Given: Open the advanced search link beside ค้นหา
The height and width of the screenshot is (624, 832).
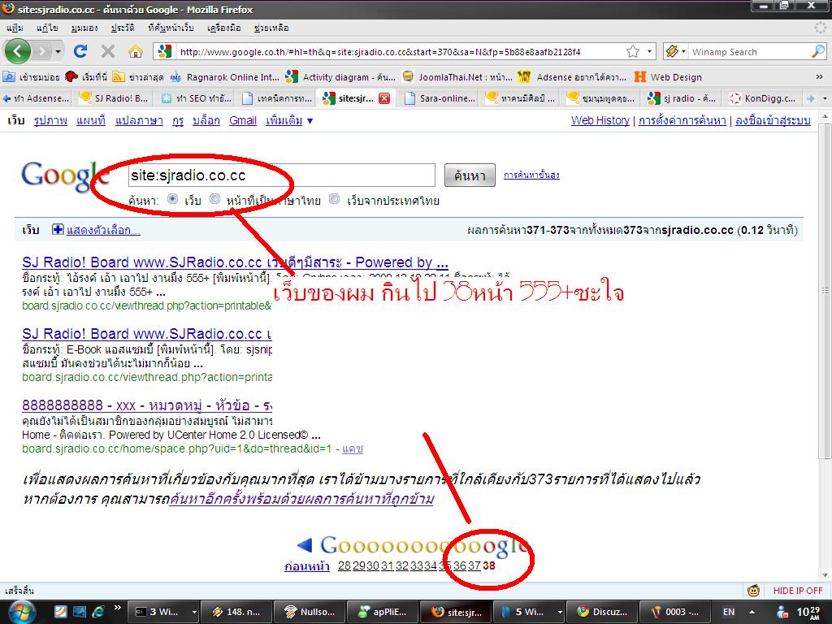Looking at the screenshot, I should tap(531, 175).
